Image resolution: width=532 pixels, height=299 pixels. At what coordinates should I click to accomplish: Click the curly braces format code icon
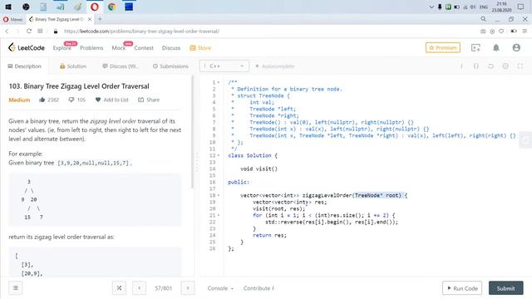tap(476, 66)
